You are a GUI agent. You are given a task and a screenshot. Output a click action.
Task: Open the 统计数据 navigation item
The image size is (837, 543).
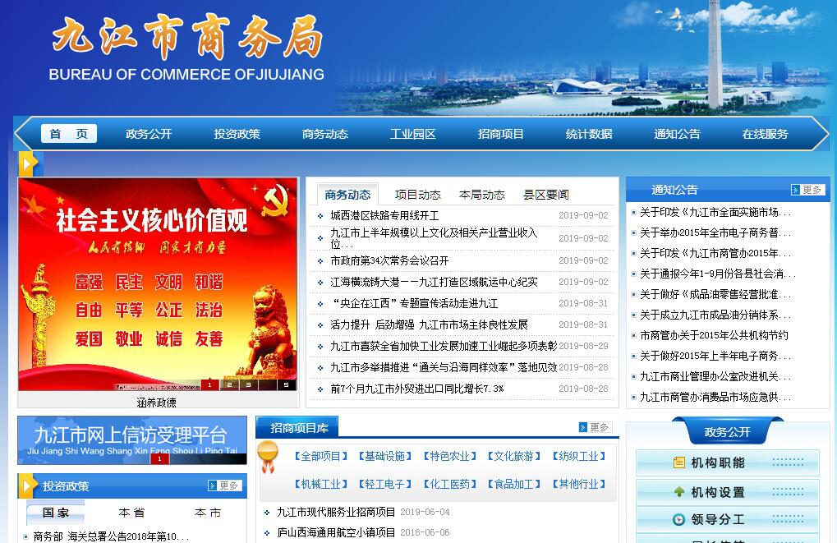589,134
